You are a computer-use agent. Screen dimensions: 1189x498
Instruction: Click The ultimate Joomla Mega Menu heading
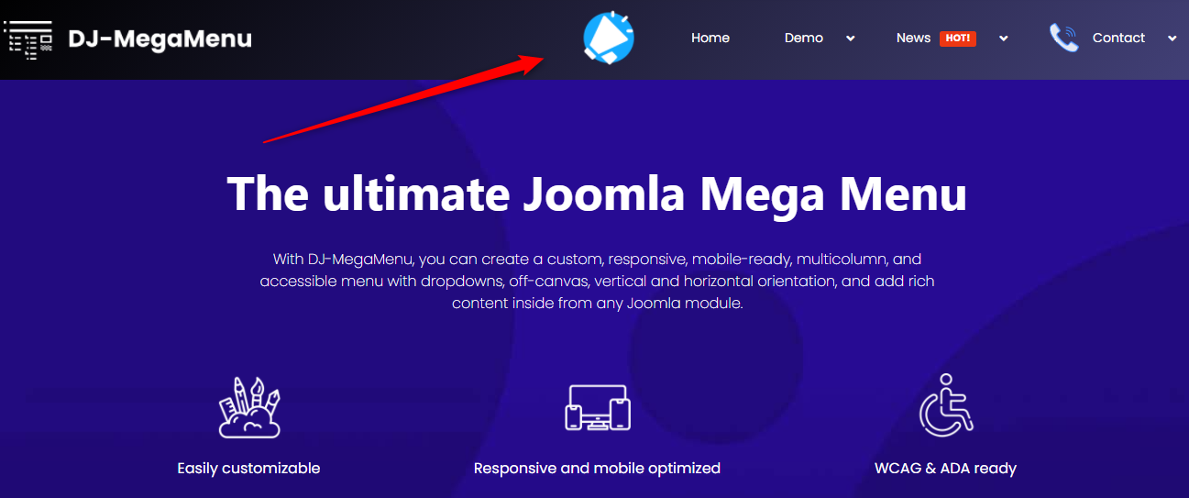pos(597,194)
